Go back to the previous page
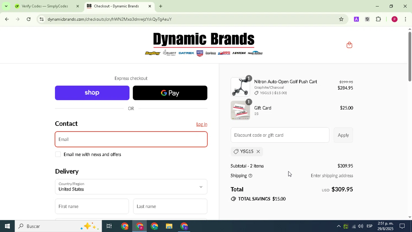The height and width of the screenshot is (232, 412). click(x=7, y=19)
